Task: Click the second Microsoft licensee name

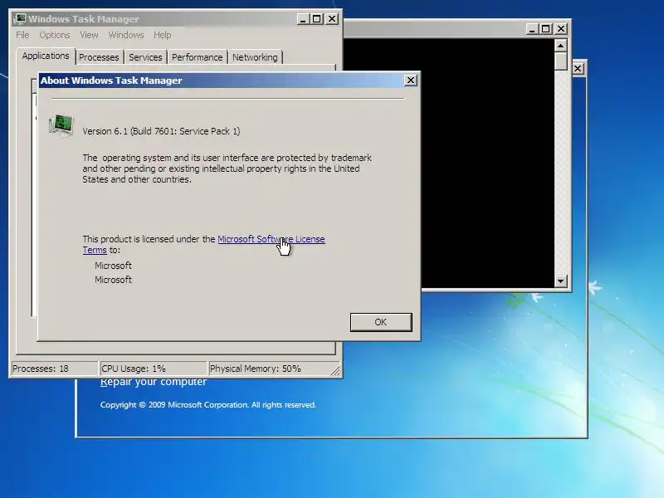Action: (113, 280)
